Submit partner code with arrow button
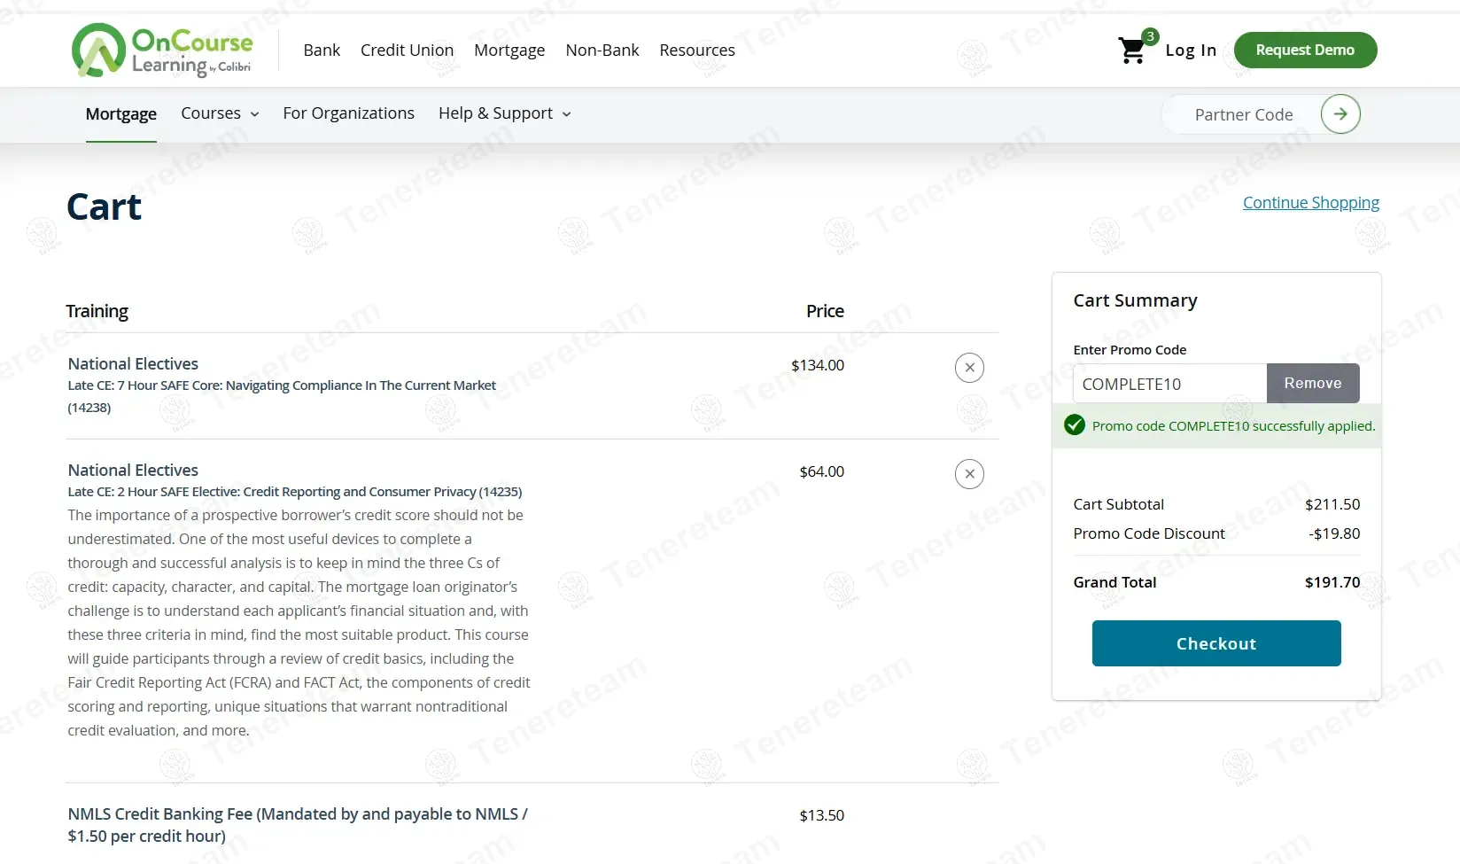 coord(1340,114)
